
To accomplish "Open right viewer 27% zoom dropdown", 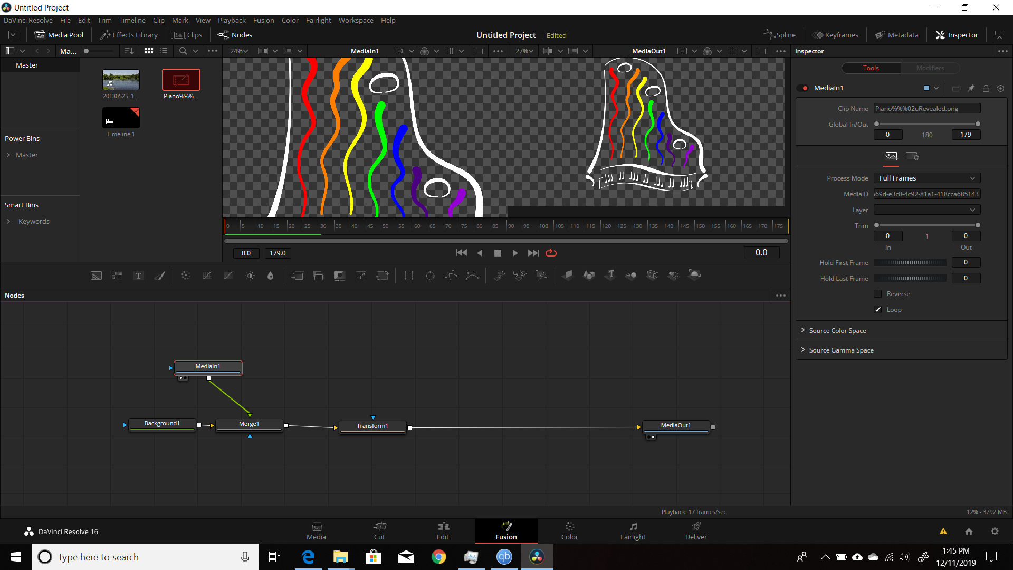I will (x=524, y=51).
